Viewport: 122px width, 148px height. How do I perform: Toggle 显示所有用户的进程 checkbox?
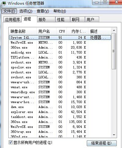(x=11, y=142)
